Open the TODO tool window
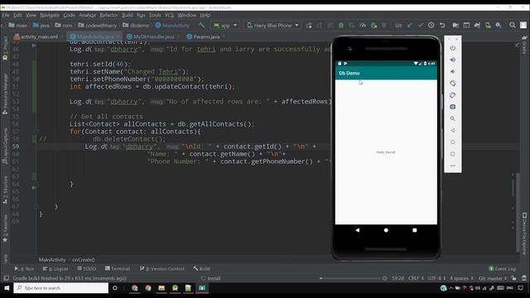Viewport: 530px width, 298px height. click(x=86, y=269)
